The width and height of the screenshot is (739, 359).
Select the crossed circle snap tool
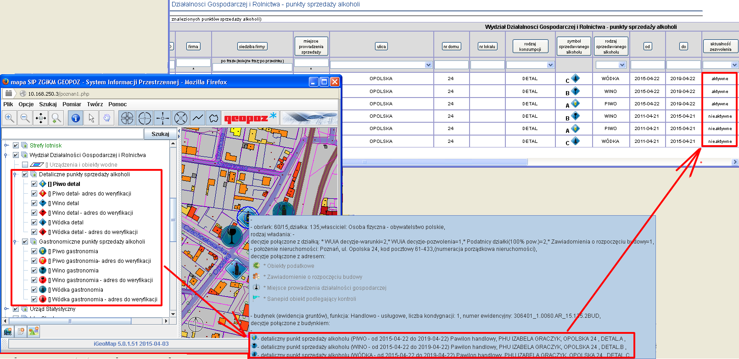(180, 118)
